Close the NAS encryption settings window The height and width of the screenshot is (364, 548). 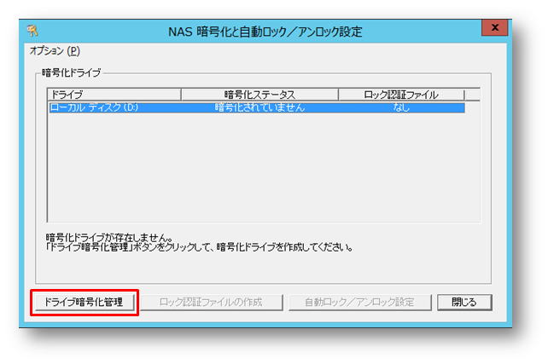coord(494,27)
